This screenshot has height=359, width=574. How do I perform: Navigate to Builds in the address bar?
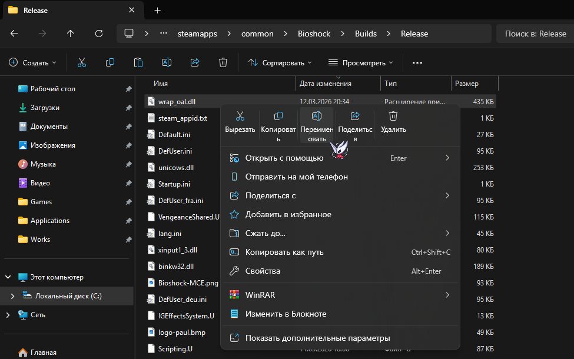366,34
